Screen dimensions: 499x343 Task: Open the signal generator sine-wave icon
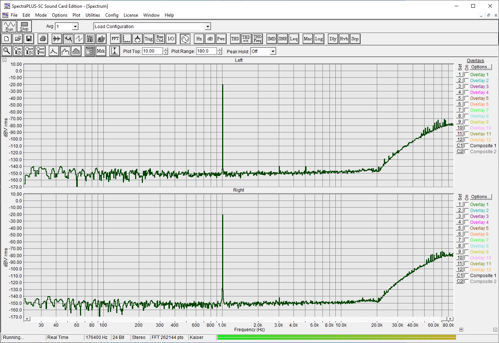click(185, 39)
